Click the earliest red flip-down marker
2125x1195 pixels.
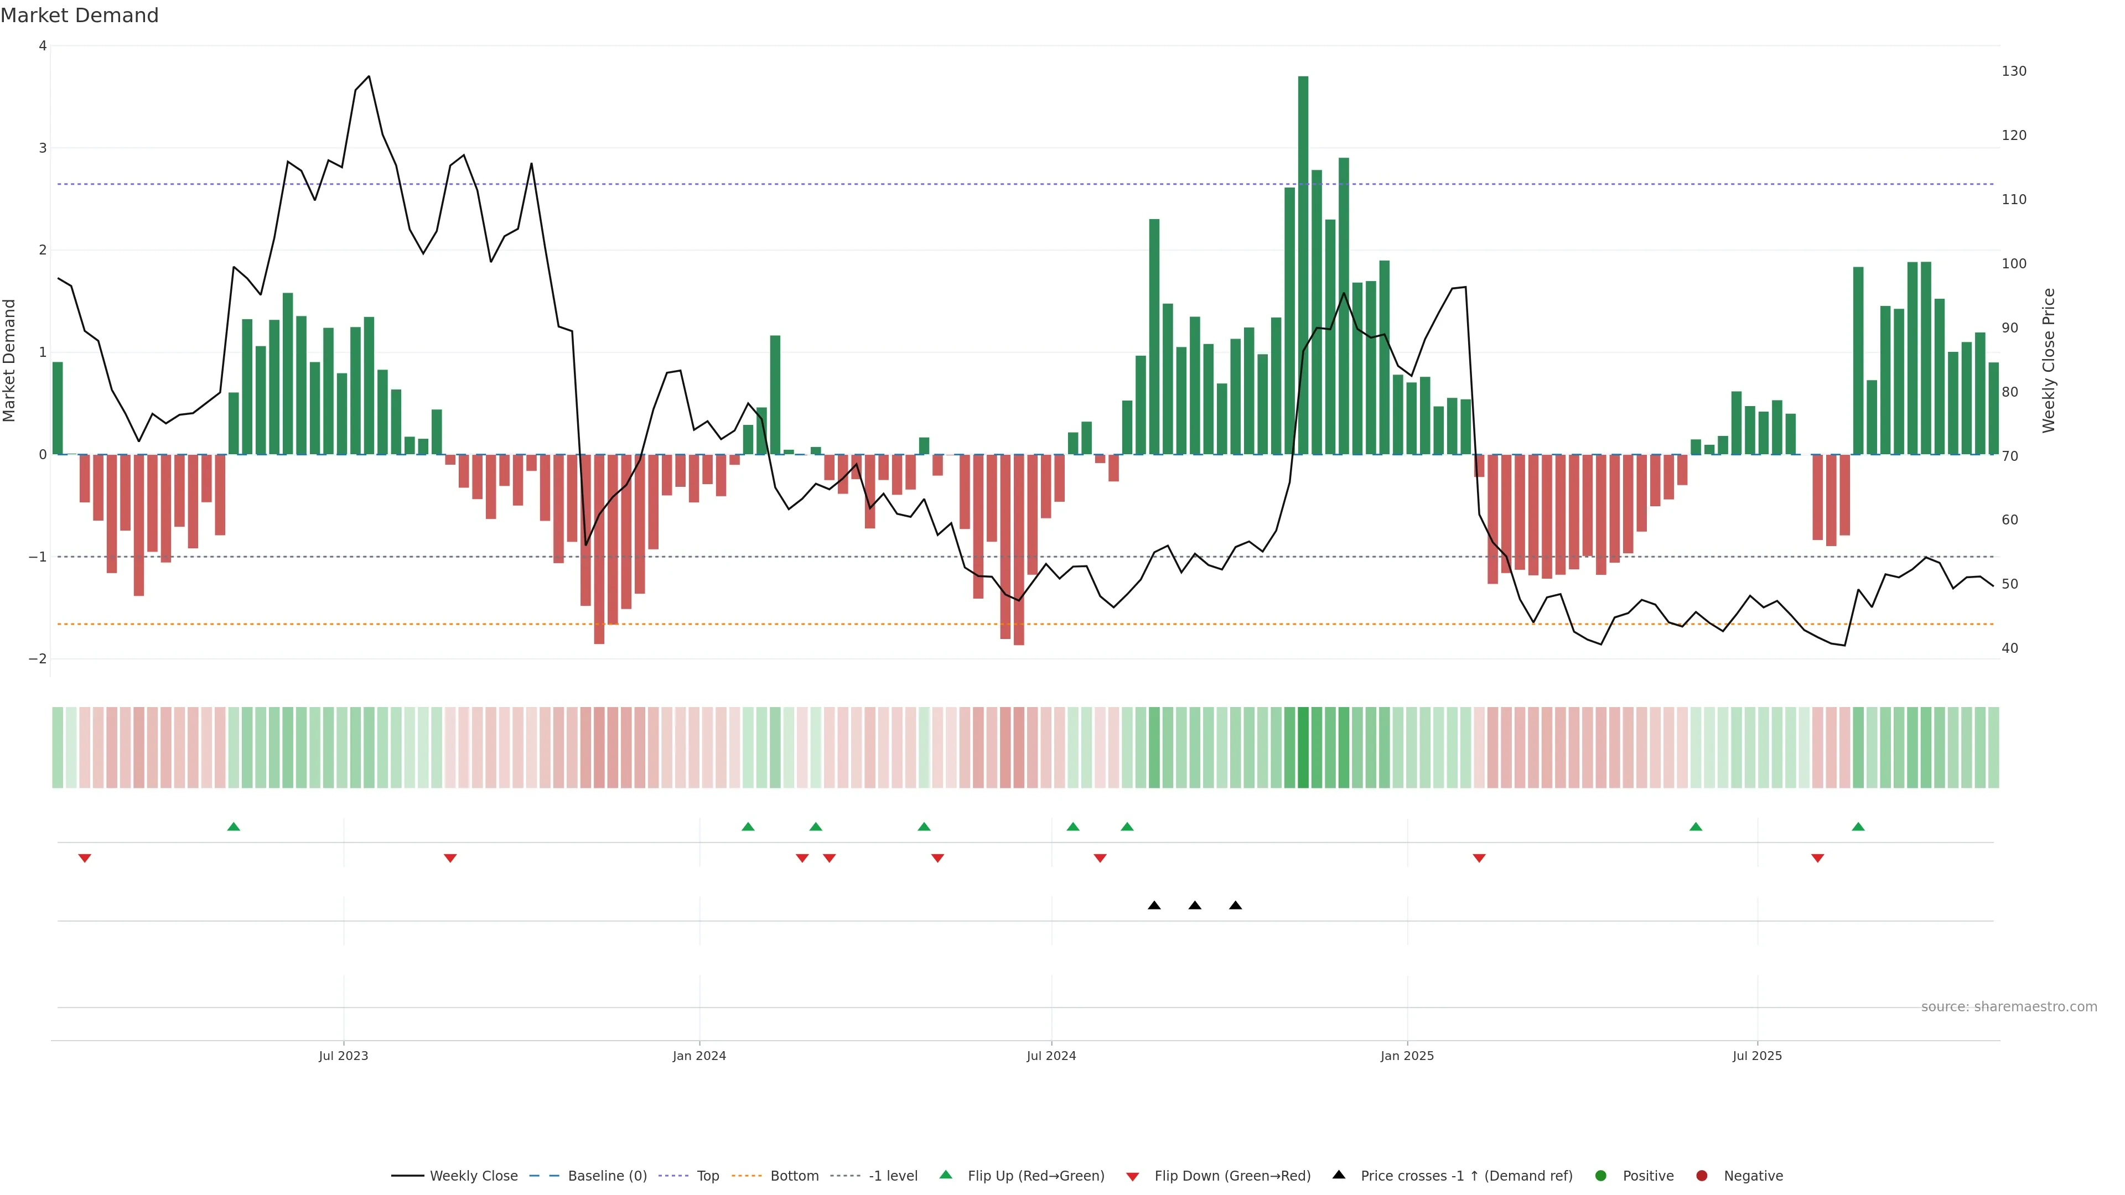tap(84, 859)
